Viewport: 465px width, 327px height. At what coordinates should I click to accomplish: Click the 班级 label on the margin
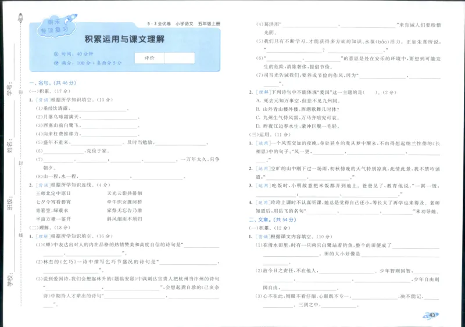(x=10, y=203)
